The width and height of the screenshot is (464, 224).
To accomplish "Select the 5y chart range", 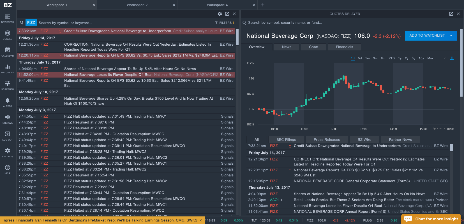I will pos(414,58).
